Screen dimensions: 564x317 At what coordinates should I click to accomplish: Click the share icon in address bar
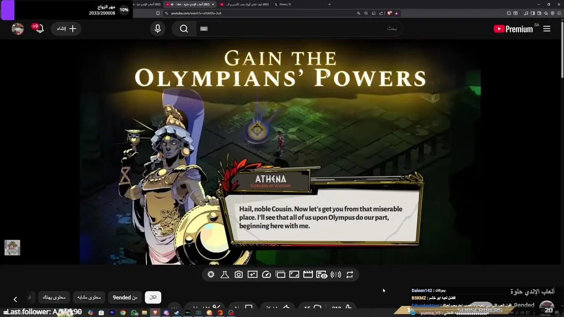click(381, 13)
